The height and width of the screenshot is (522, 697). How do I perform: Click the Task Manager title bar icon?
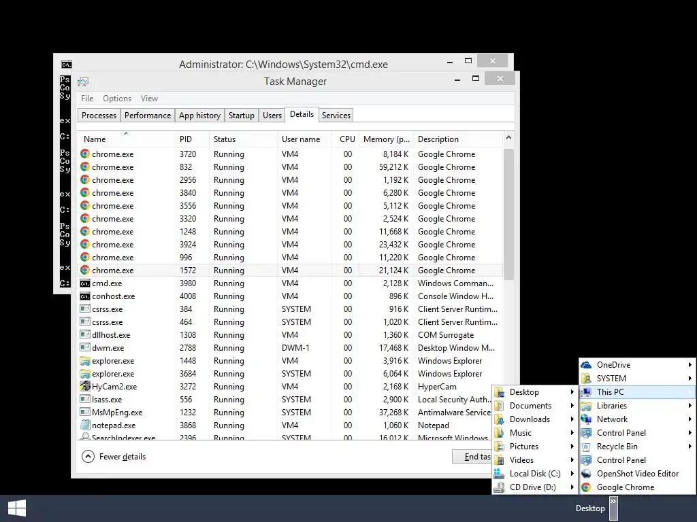pos(83,82)
